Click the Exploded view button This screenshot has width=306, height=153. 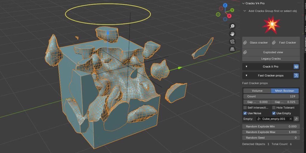(x=271, y=52)
